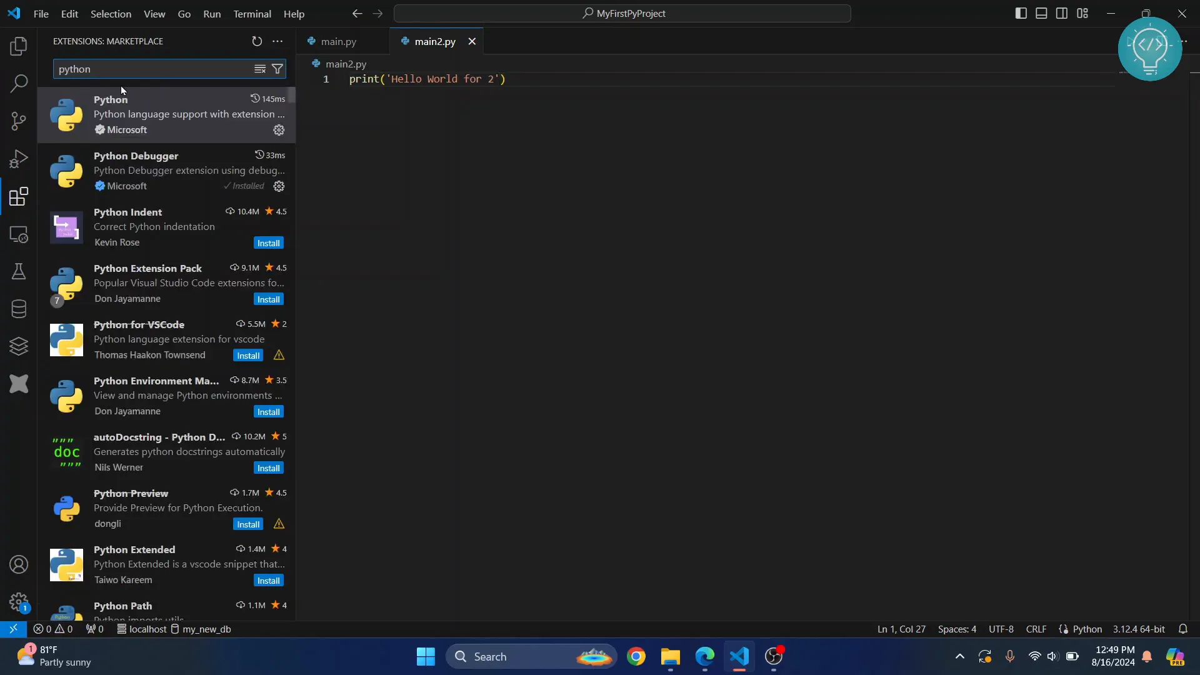Select the 3.12.4 64-bit interpreter
1200x675 pixels.
tap(1139, 629)
